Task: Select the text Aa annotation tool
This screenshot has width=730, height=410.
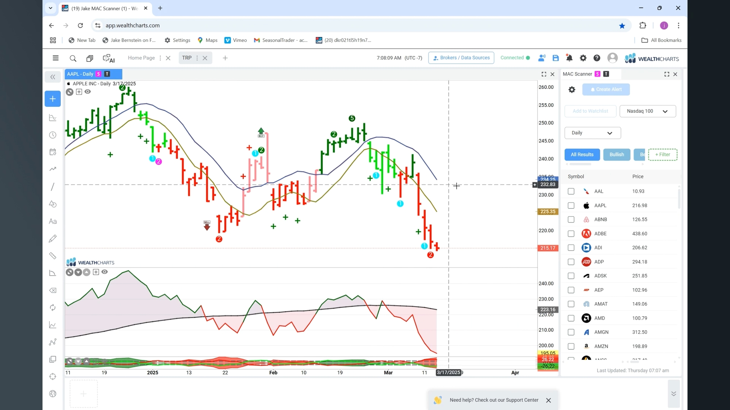Action: (x=53, y=221)
